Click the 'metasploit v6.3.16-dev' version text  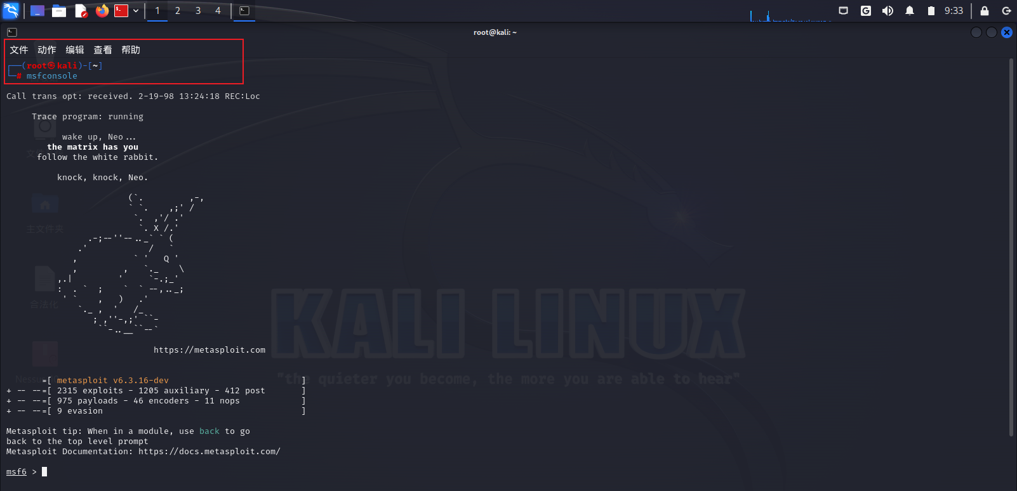[x=113, y=381]
